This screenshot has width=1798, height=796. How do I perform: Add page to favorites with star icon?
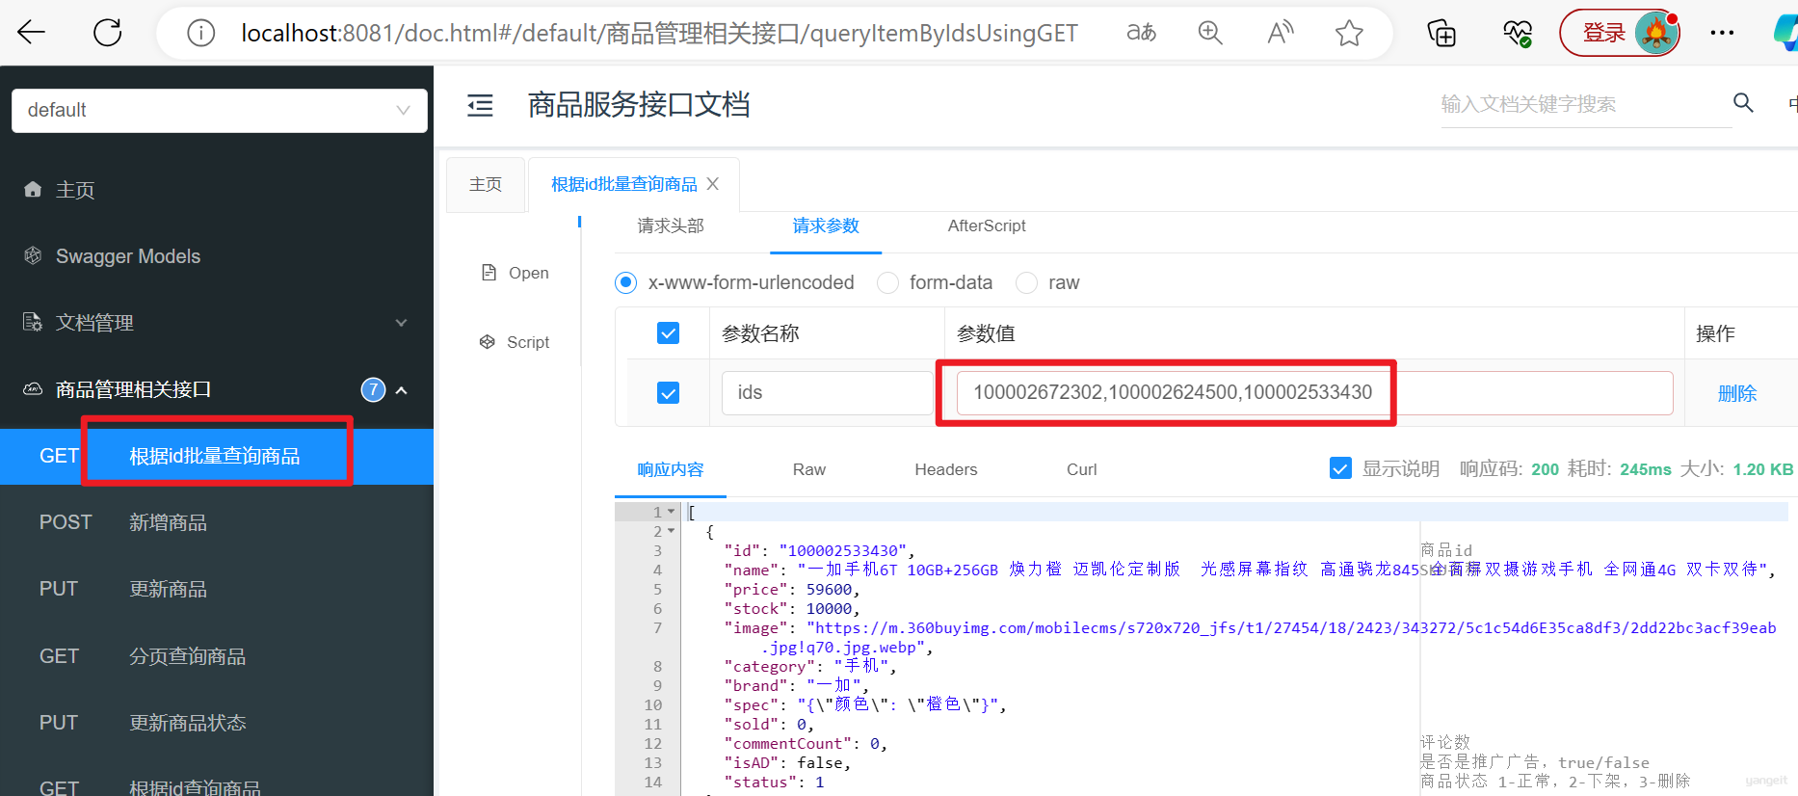[1349, 33]
